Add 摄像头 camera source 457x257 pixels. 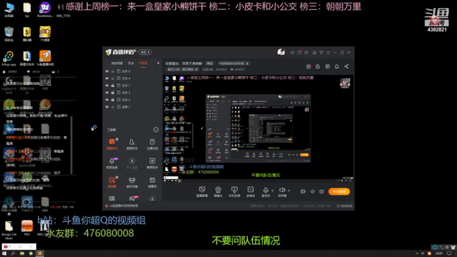coord(218,192)
